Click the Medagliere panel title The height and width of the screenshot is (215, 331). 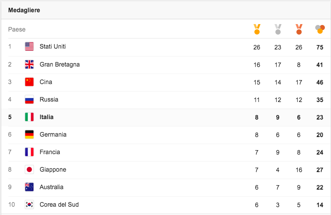coord(24,10)
